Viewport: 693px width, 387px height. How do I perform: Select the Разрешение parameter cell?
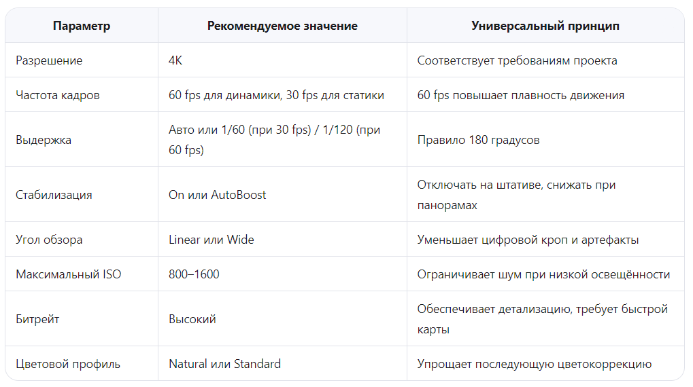click(82, 60)
